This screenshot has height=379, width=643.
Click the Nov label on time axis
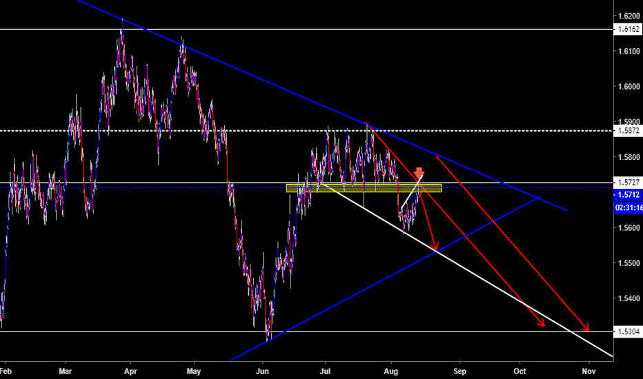(588, 371)
